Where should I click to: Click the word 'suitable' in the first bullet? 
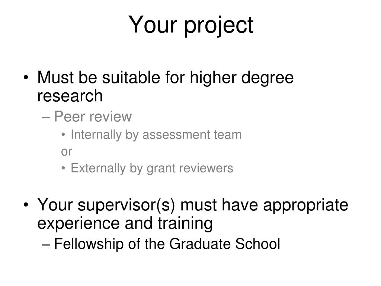point(131,77)
